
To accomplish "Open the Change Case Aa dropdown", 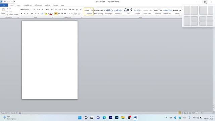I will [x=47, y=10].
